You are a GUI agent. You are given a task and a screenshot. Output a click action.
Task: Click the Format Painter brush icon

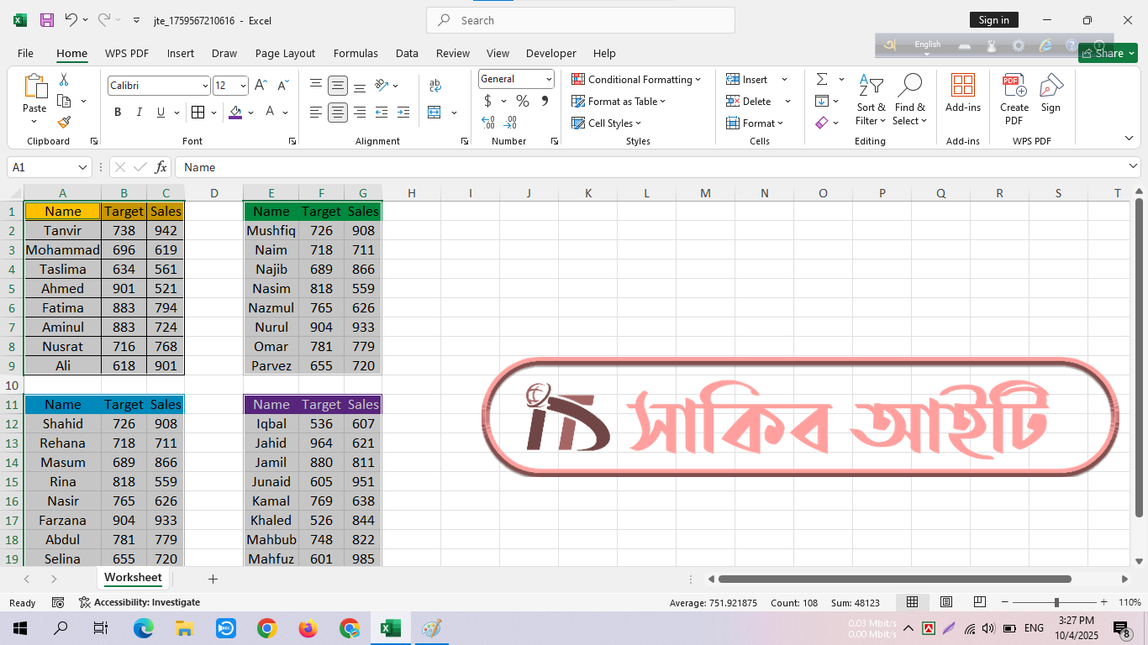point(64,123)
